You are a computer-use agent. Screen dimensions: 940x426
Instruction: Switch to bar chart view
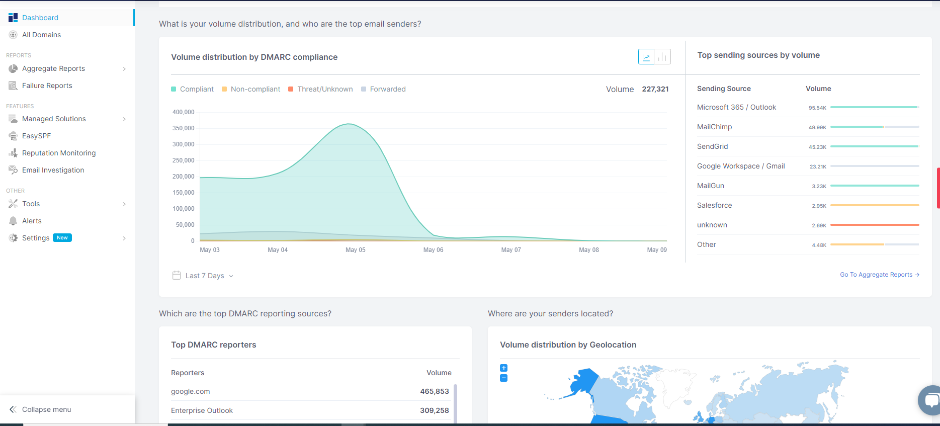coord(662,57)
